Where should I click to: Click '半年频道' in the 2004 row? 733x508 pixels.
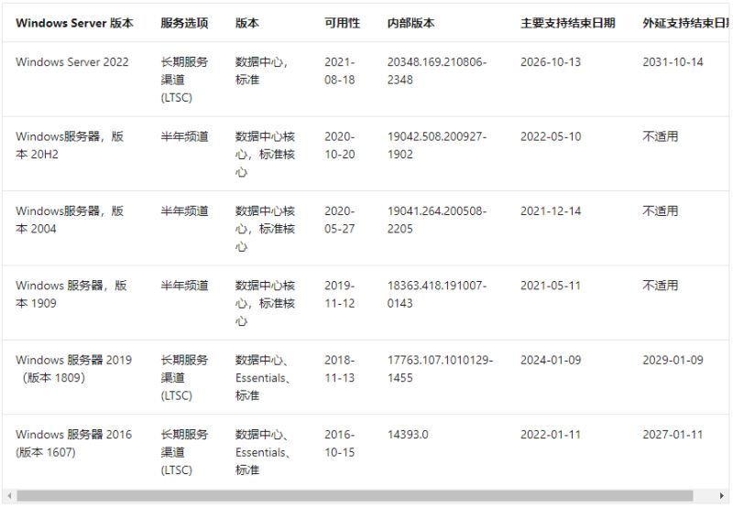tap(184, 211)
